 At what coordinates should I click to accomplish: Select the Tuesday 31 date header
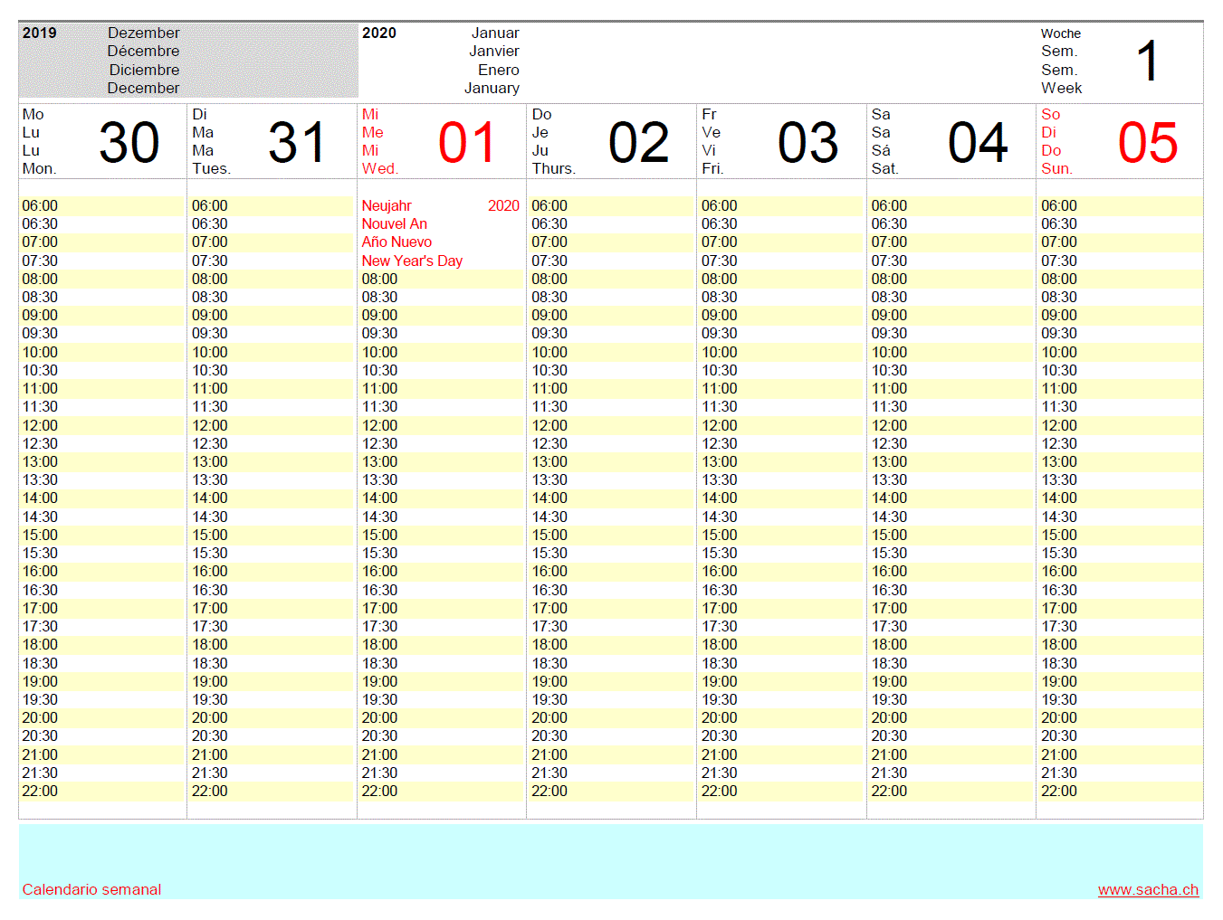(x=272, y=141)
